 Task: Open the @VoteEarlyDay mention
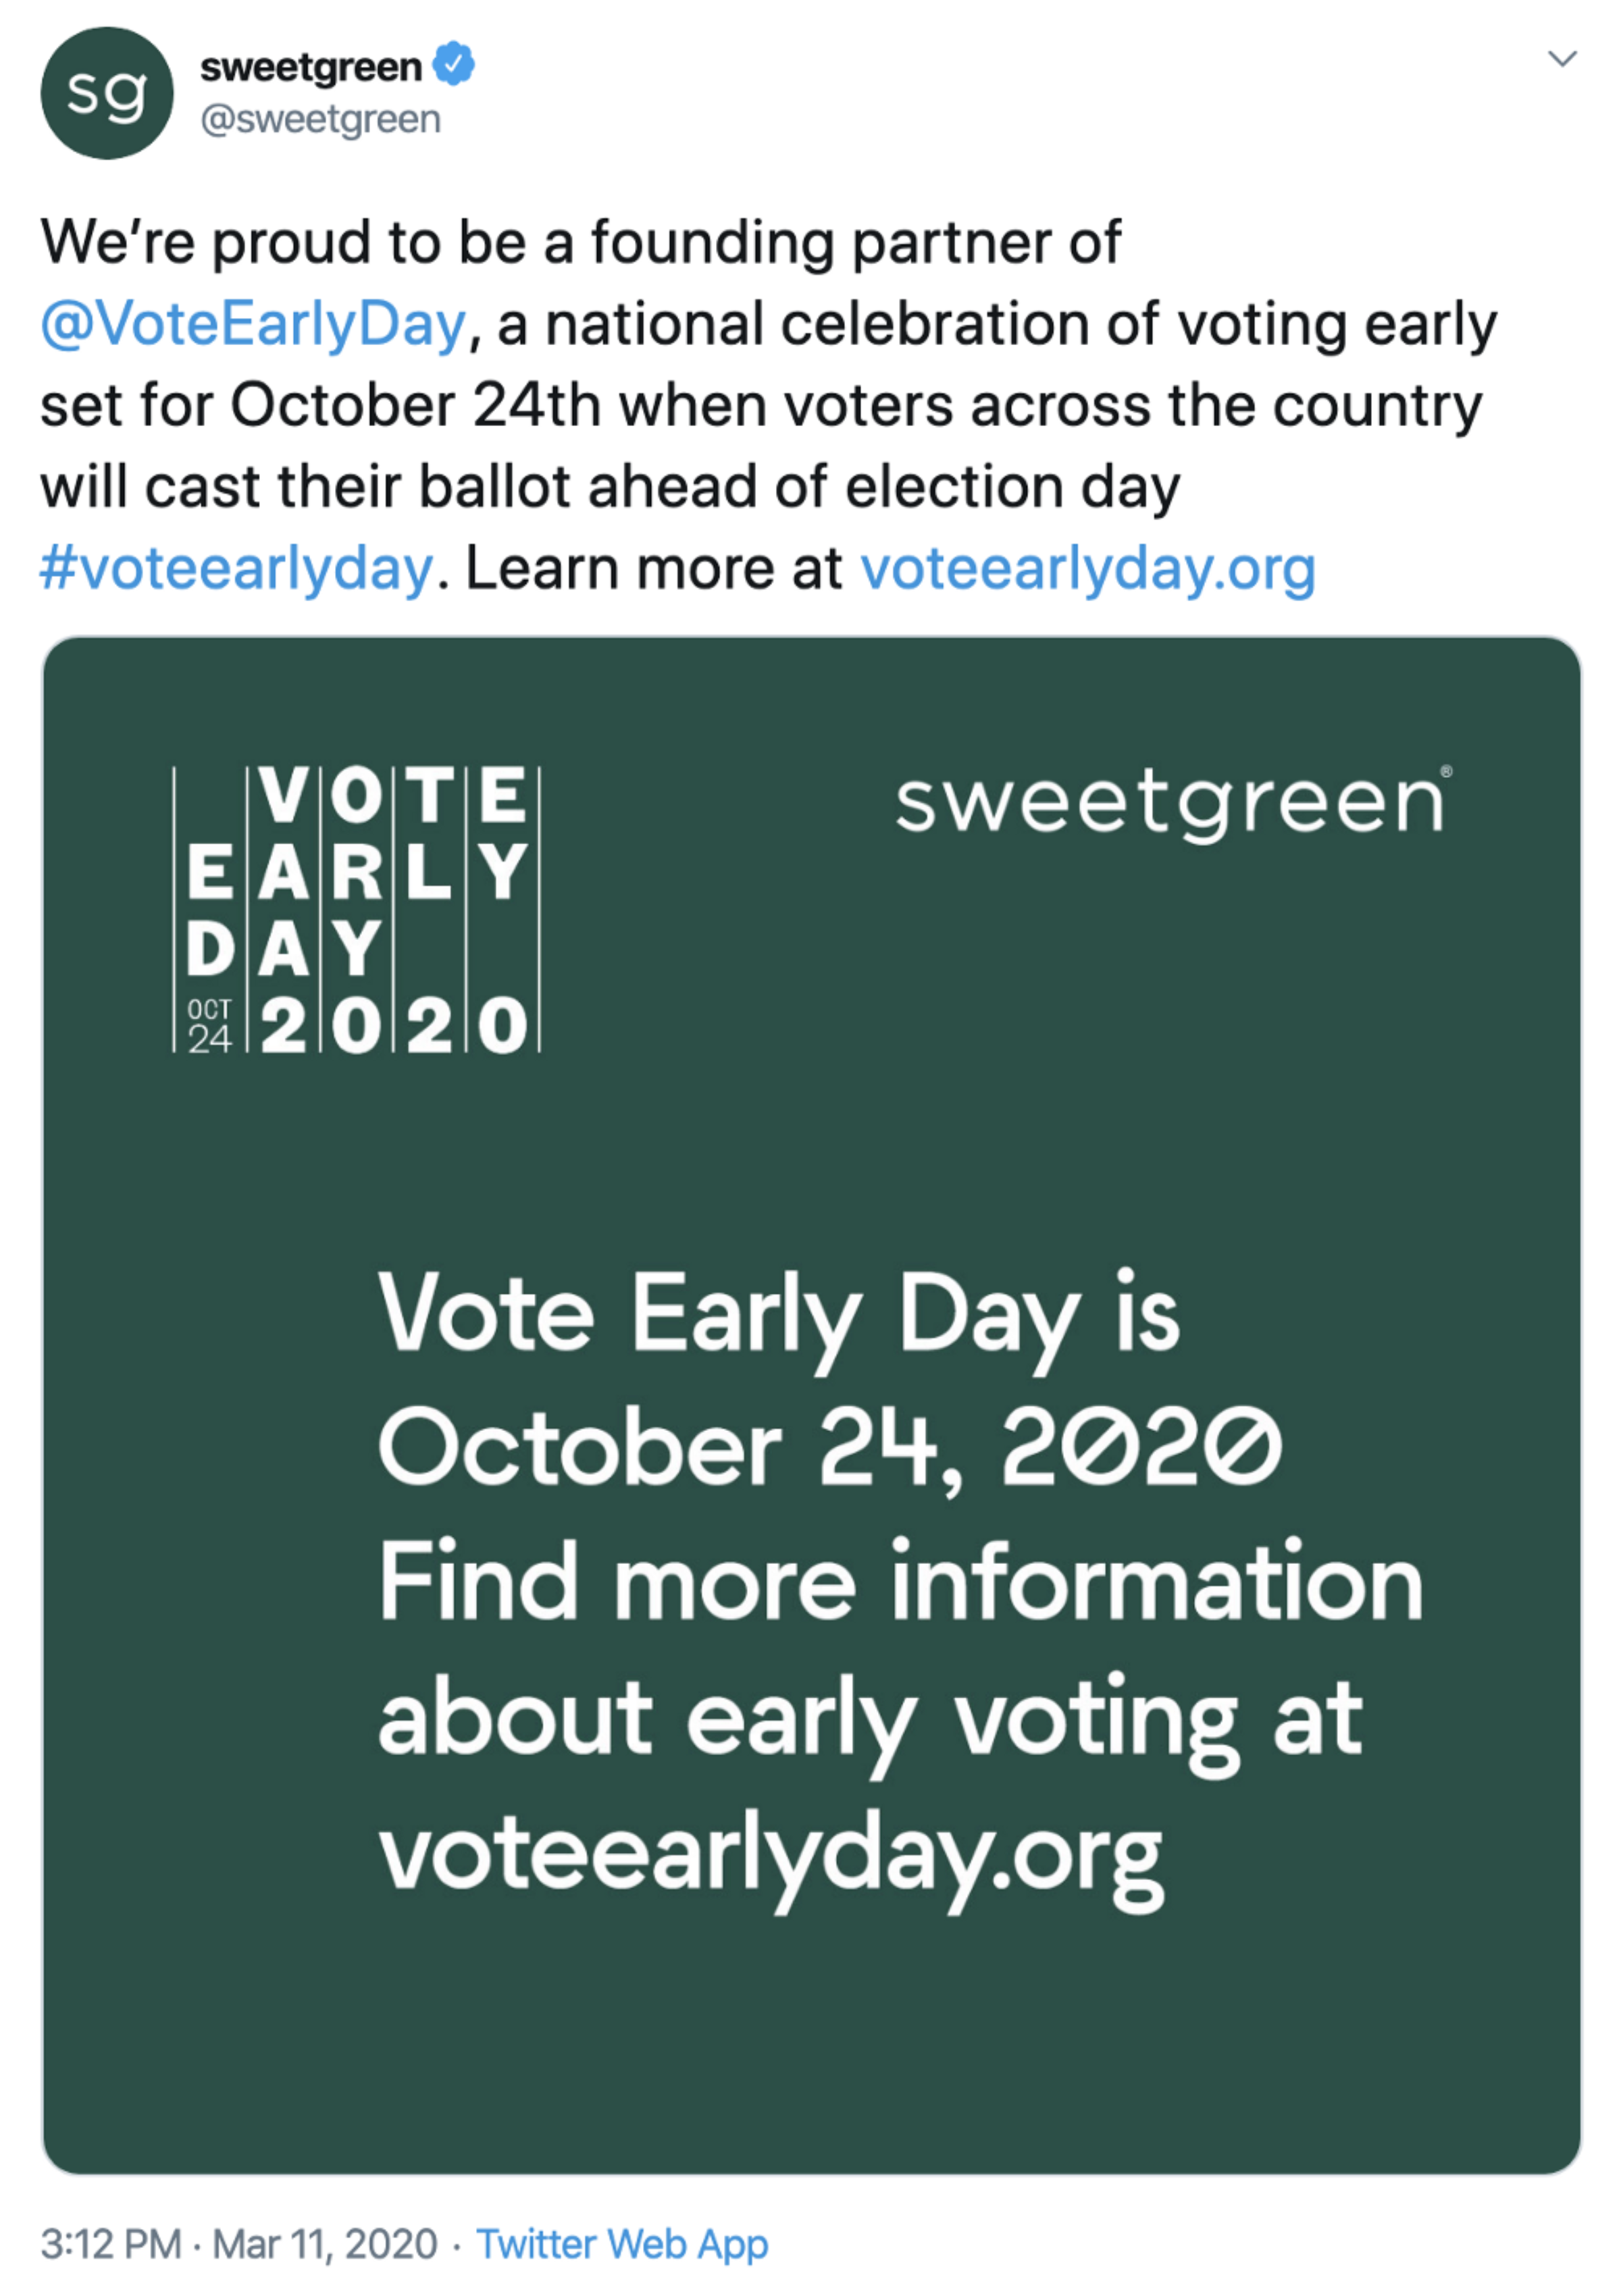click(x=253, y=324)
